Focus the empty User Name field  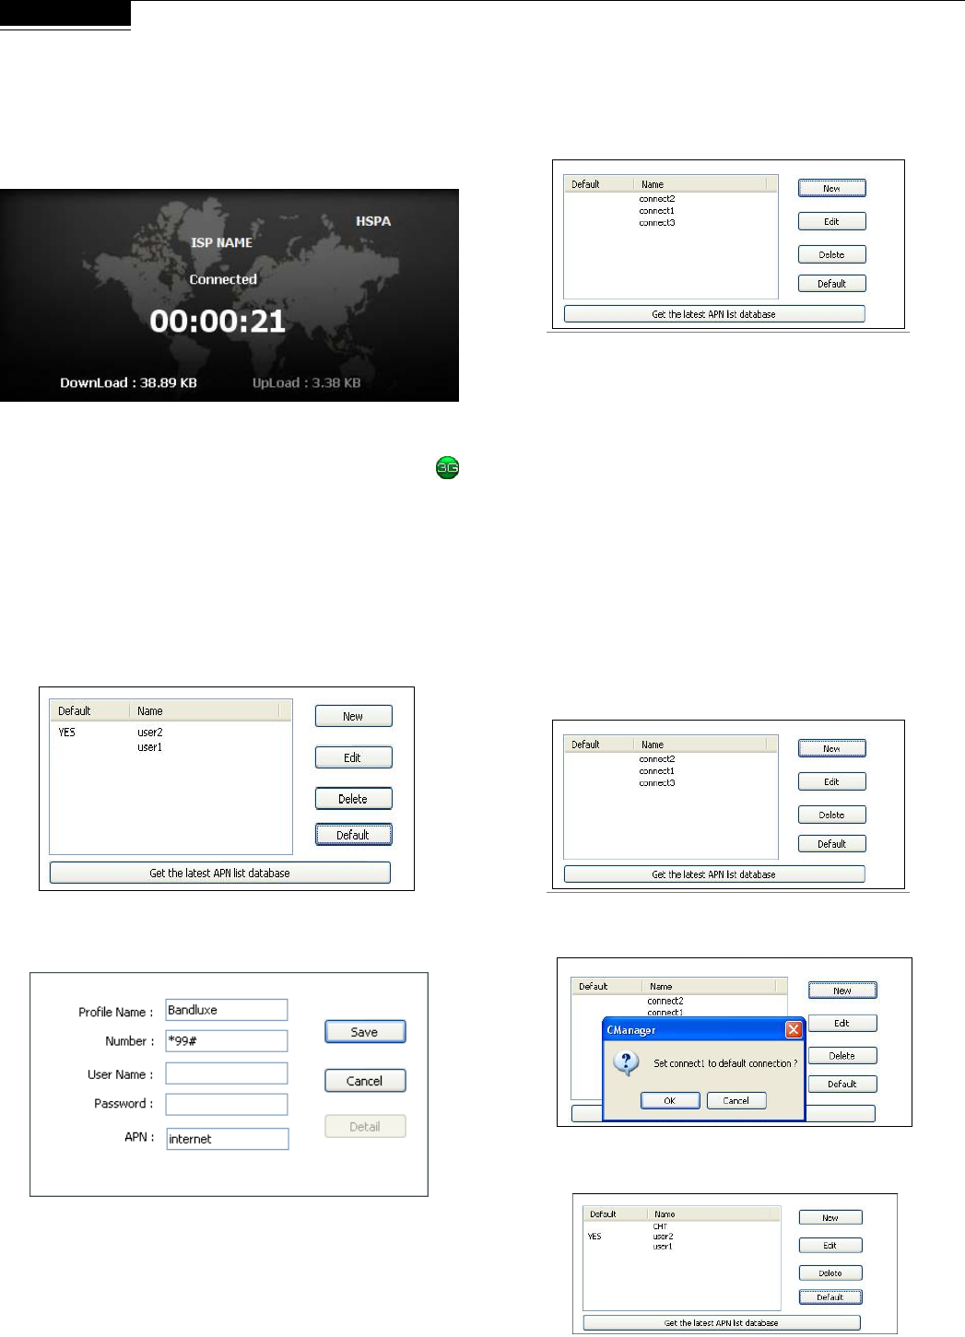pos(227,1073)
